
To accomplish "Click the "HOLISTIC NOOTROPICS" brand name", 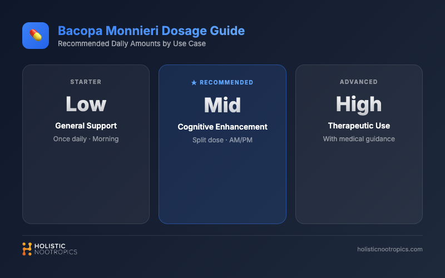I will (56, 249).
